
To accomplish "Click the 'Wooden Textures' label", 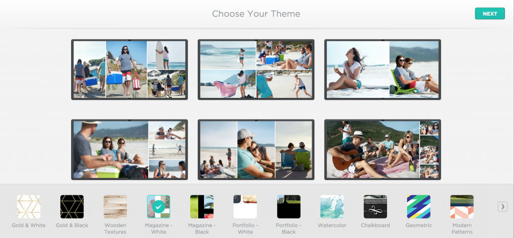I will coord(115,228).
